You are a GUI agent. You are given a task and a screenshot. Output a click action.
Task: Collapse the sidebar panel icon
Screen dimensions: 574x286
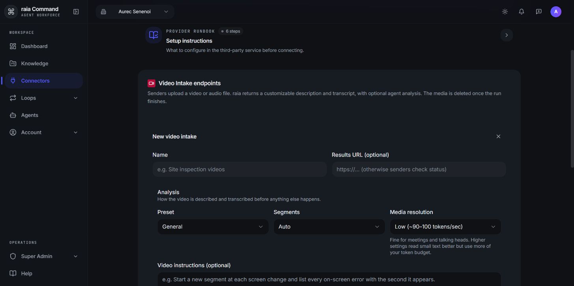[76, 12]
